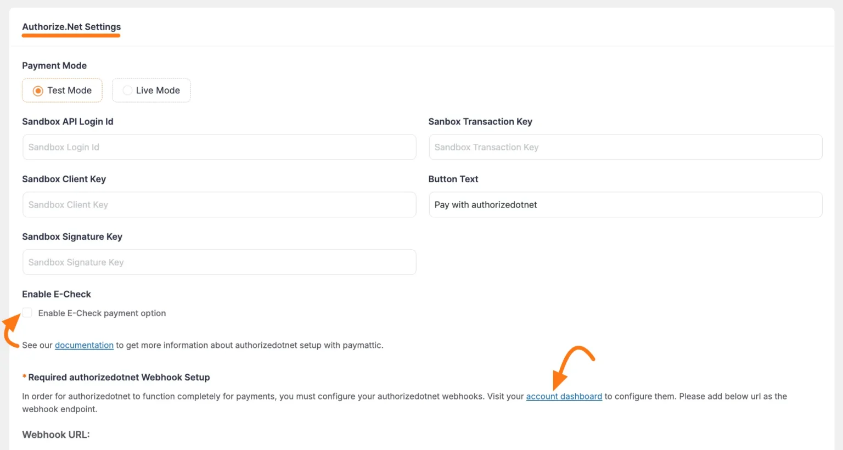Screen dimensions: 843x450
Task: Click the Sandbox API Login Id field
Action: click(219, 147)
